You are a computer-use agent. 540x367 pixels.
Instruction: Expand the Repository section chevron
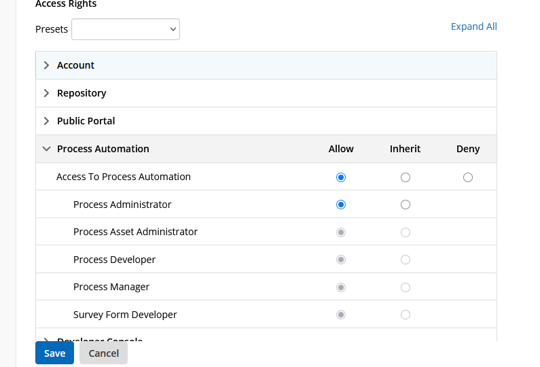coord(46,93)
